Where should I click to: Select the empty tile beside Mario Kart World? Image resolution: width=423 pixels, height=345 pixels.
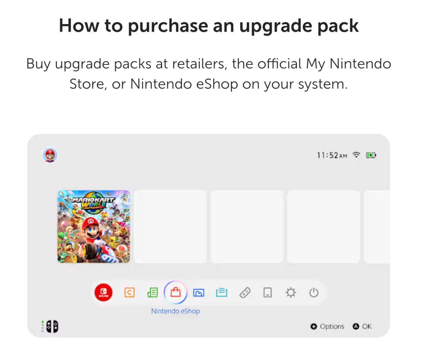(170, 226)
